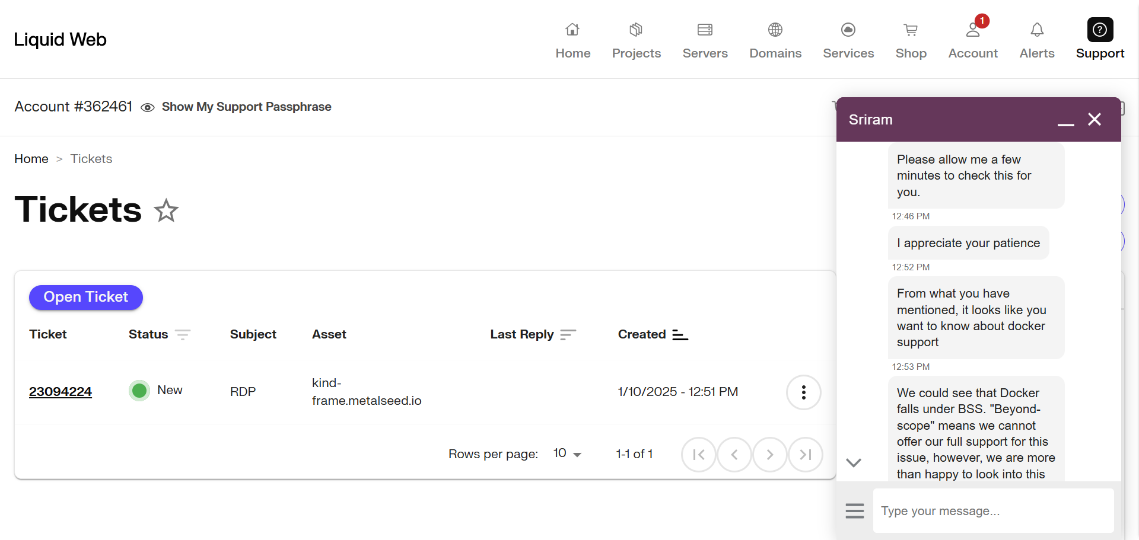Click the Liquid Web logo

[x=61, y=39]
